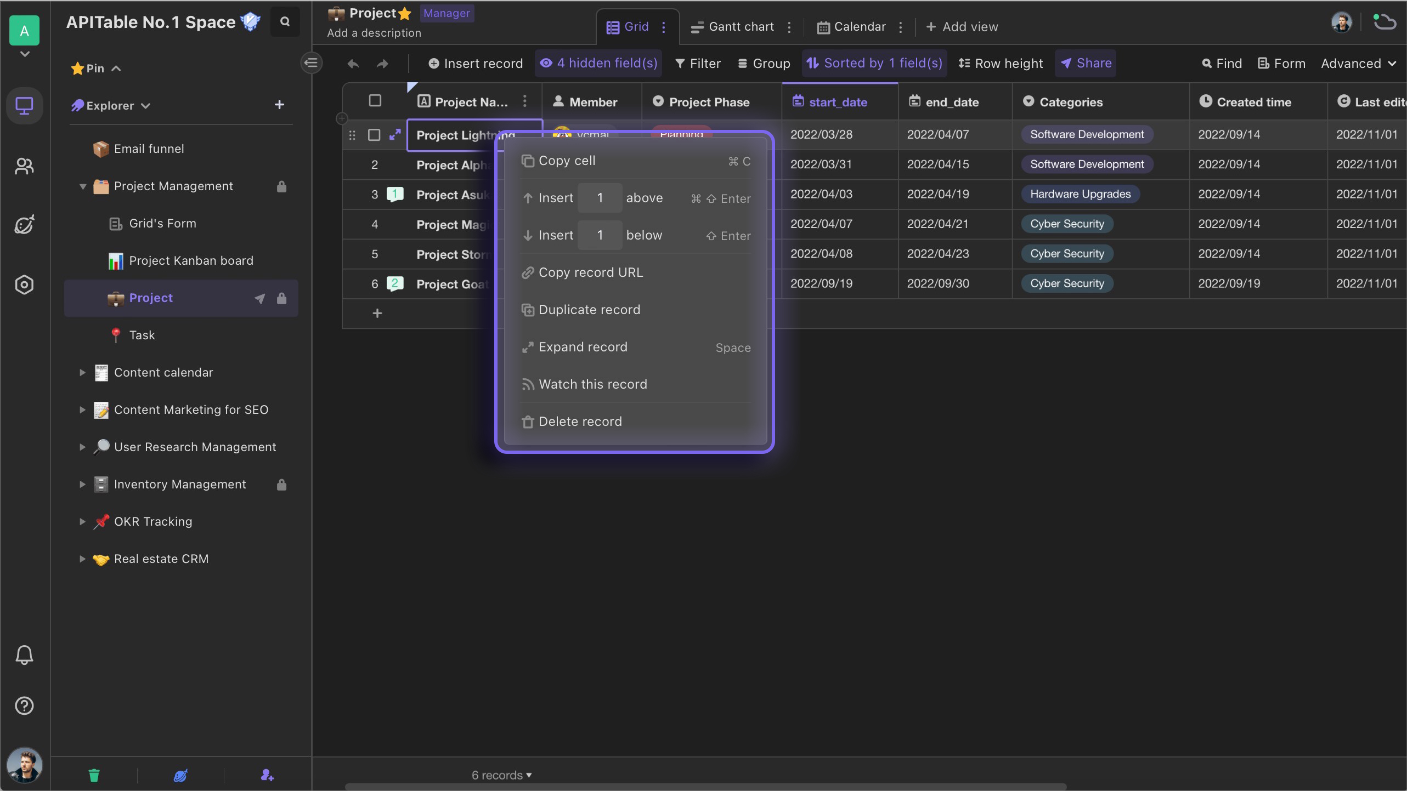Open space settings hexagon icon
Screen dimensions: 1407x791
click(24, 284)
